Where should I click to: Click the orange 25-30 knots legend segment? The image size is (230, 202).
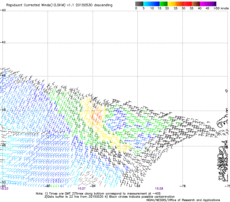coord(180,4)
